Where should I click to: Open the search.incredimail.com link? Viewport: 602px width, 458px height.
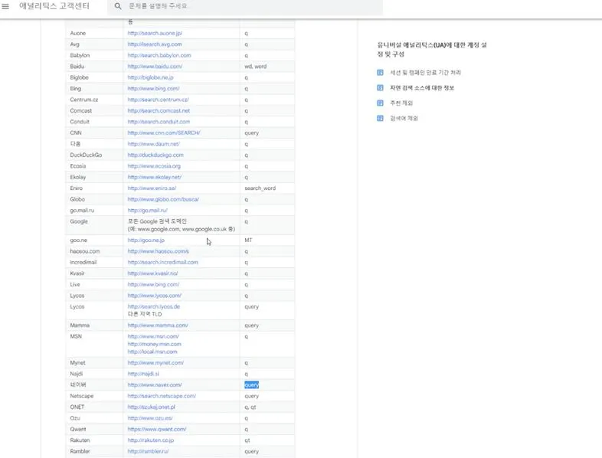click(x=163, y=263)
